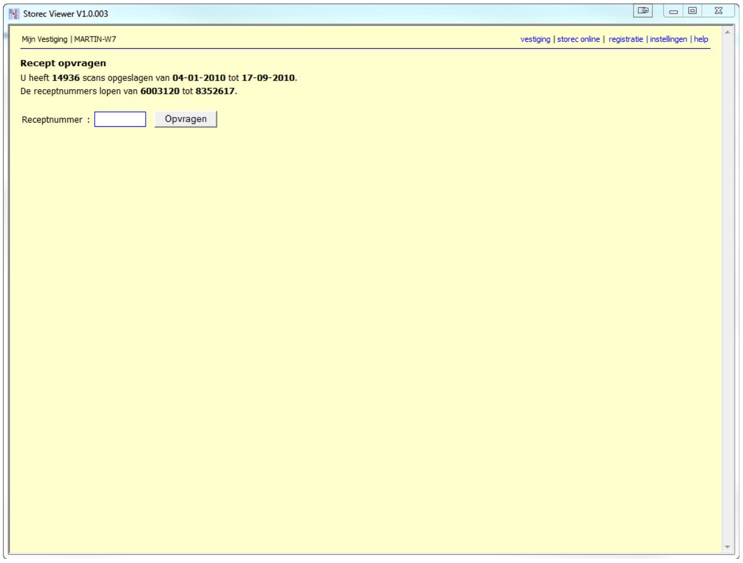
Task: Go to the registratie link
Action: coord(626,39)
